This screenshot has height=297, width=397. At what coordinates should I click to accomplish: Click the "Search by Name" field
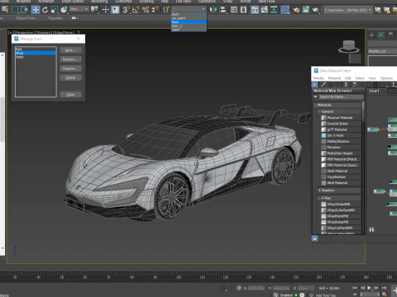click(341, 97)
